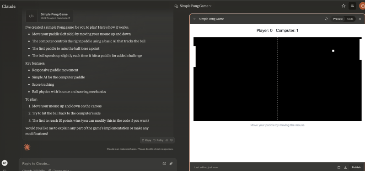365x171 pixels.
Task: Attach a file with paperclip icon
Action: [x=171, y=164]
